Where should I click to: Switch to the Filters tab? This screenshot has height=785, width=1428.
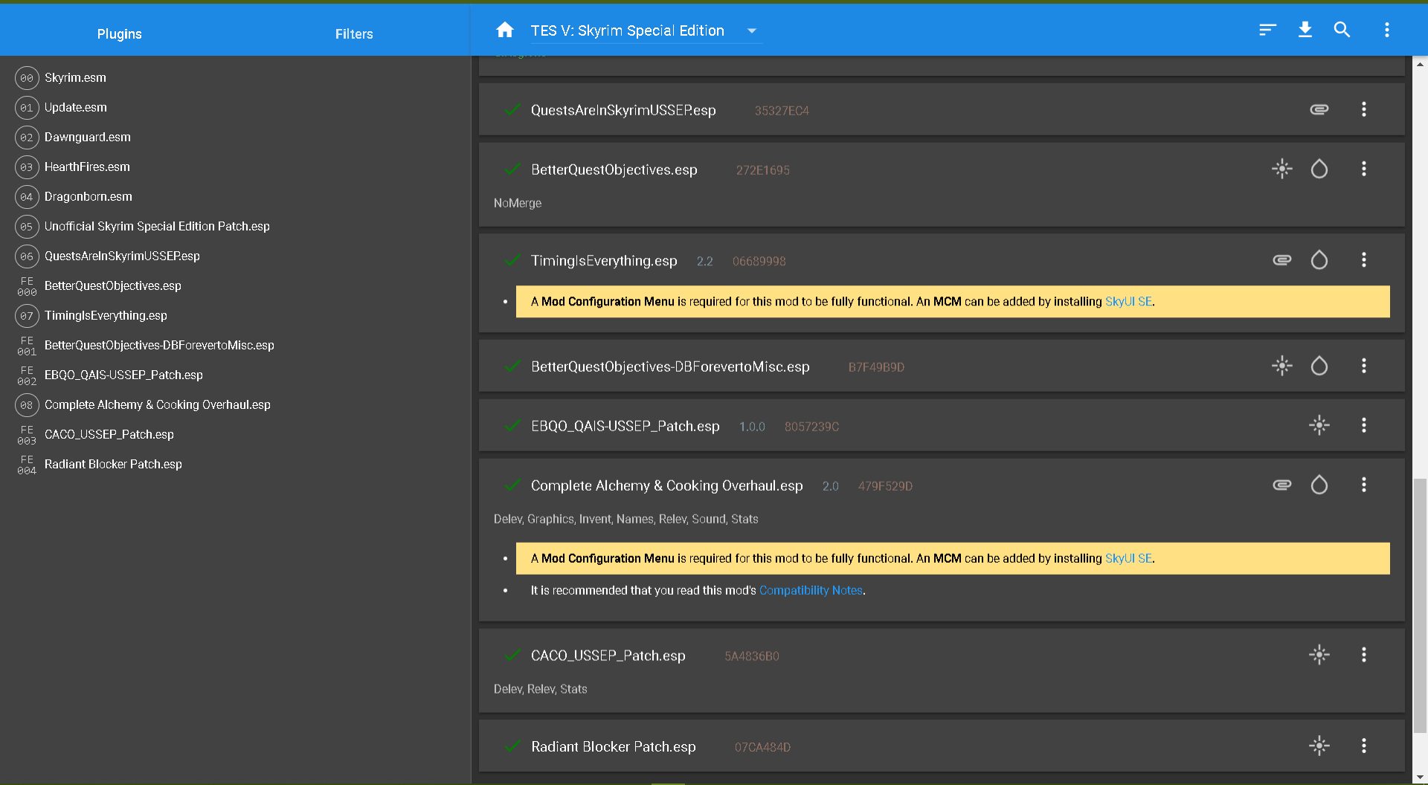(354, 34)
